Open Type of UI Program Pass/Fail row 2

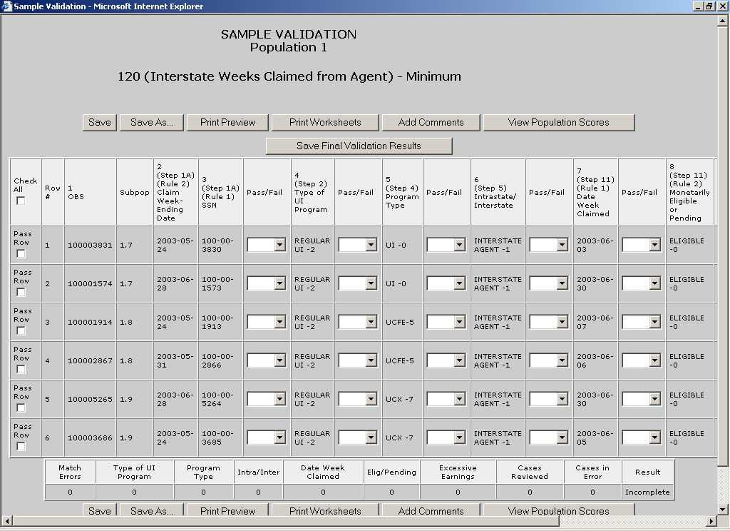(371, 283)
